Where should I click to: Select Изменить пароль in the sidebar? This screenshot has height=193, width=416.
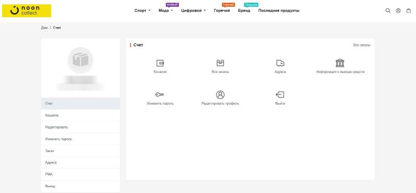click(x=81, y=139)
